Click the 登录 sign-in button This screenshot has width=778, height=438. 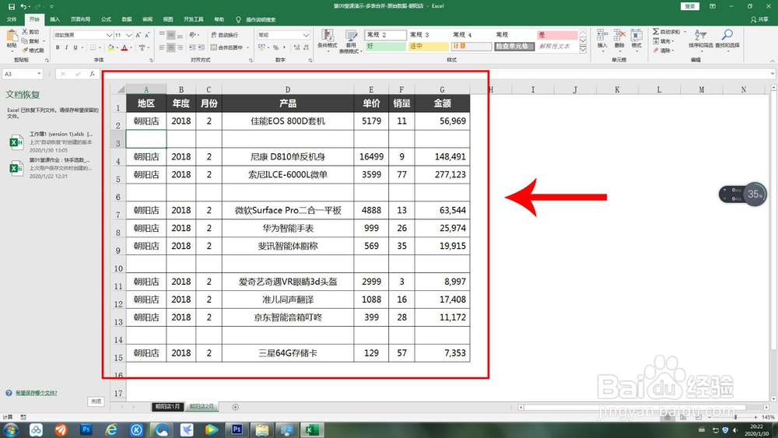tap(689, 6)
